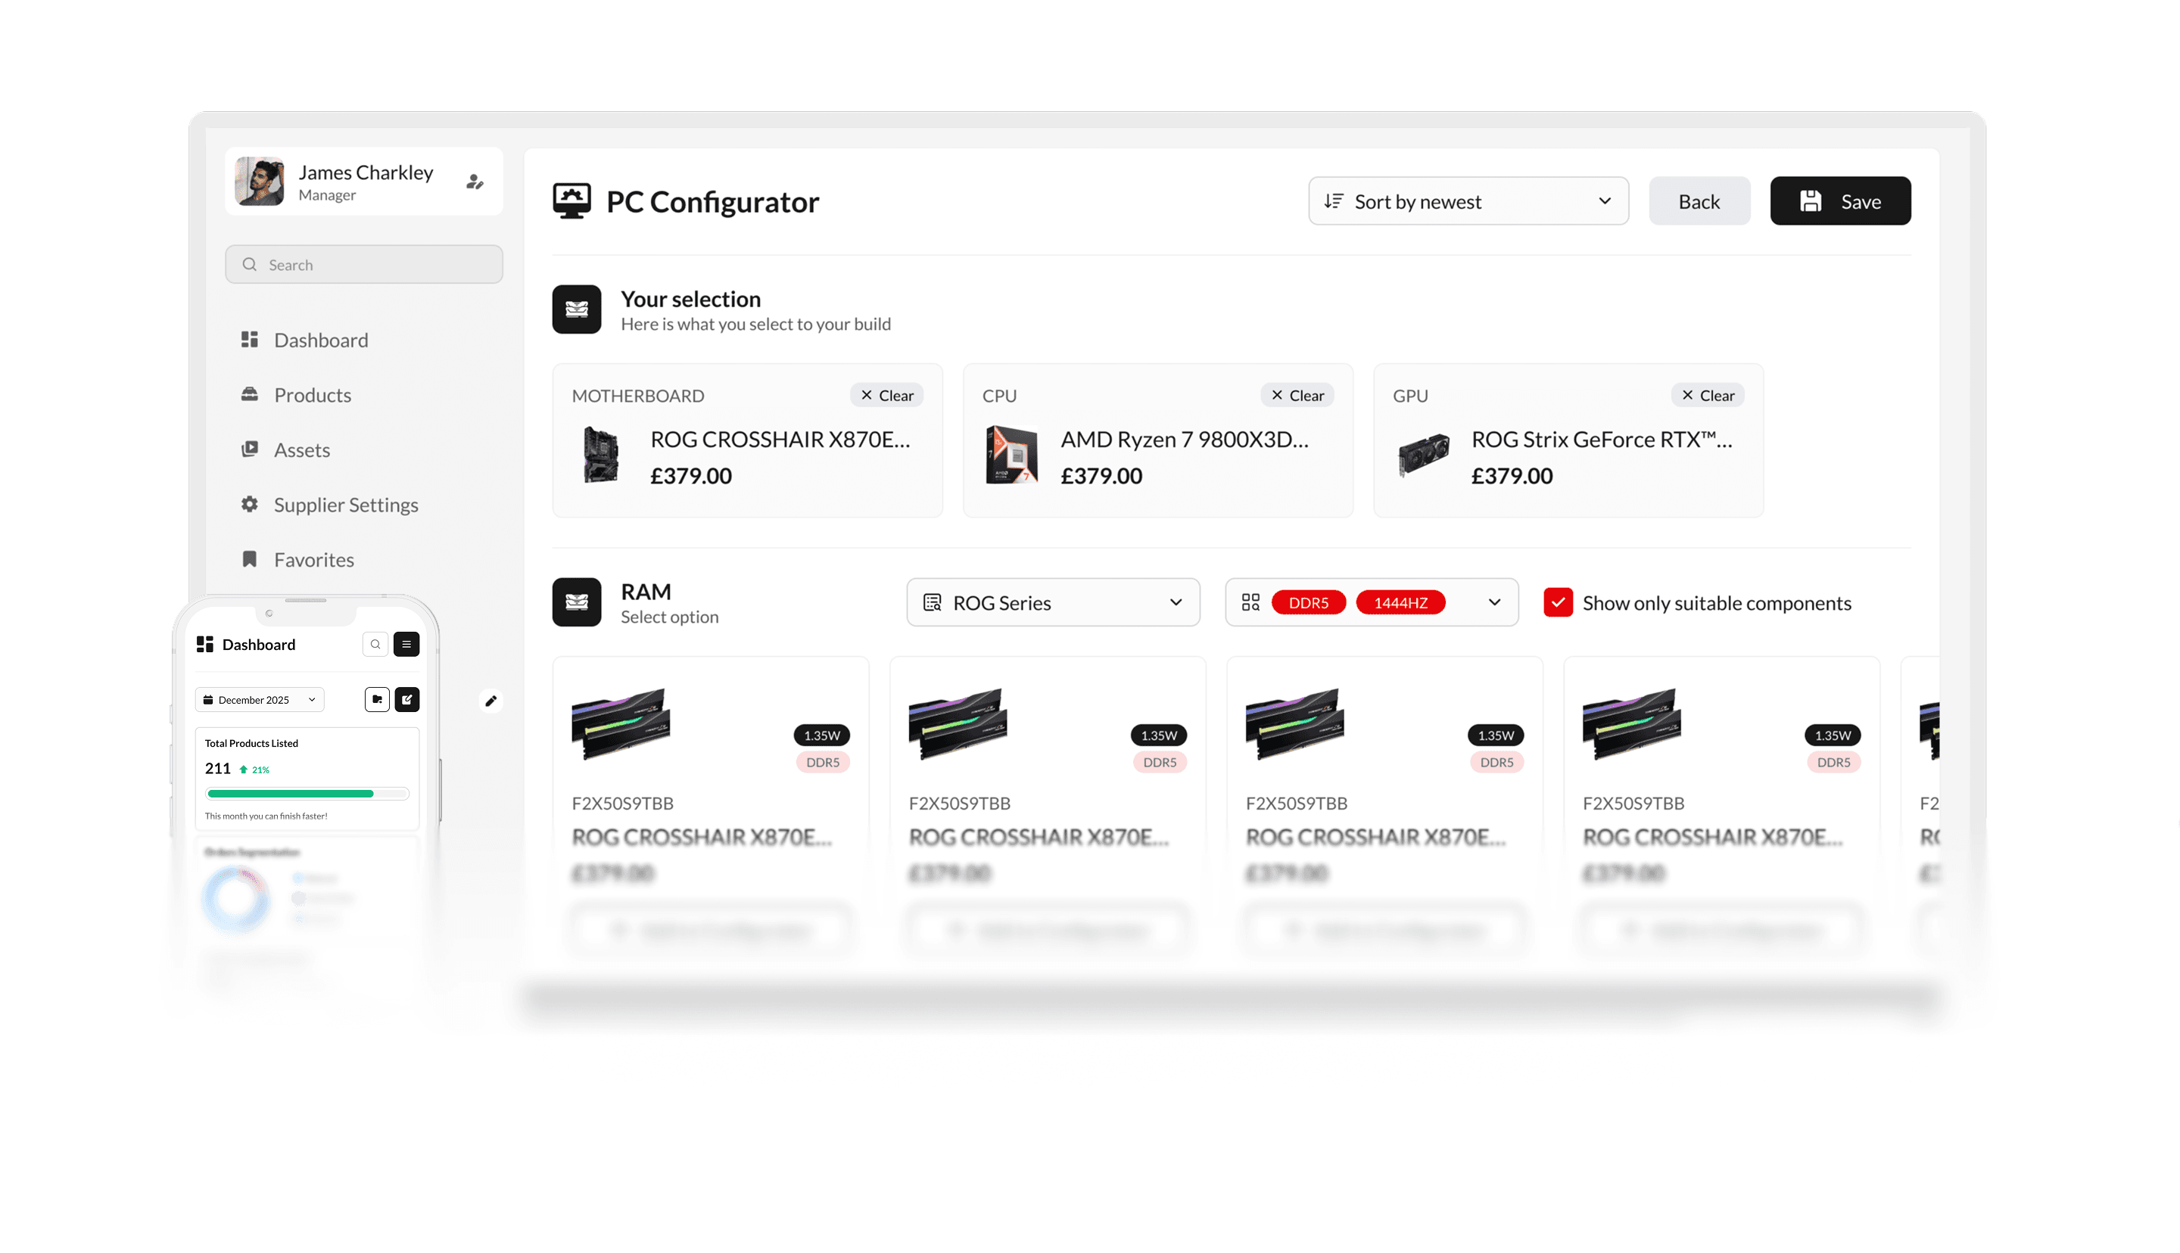This screenshot has height=1253, width=2180.
Task: Open Favorites in the sidebar
Action: pyautogui.click(x=314, y=560)
